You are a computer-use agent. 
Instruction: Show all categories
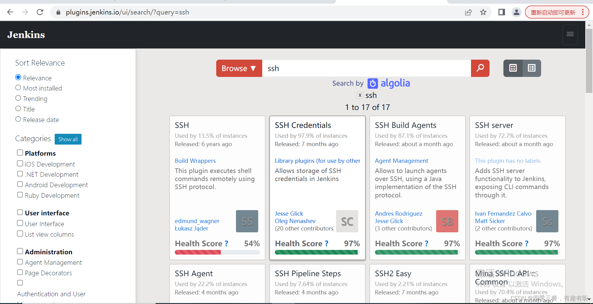(x=68, y=139)
